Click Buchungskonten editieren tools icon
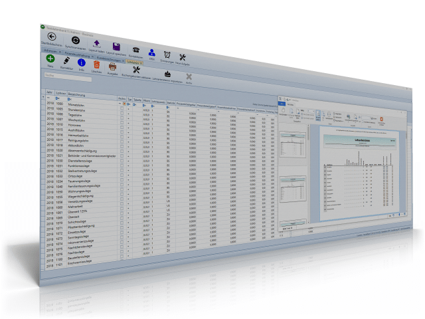The width and height of the screenshot is (425, 319). pyautogui.click(x=136, y=70)
